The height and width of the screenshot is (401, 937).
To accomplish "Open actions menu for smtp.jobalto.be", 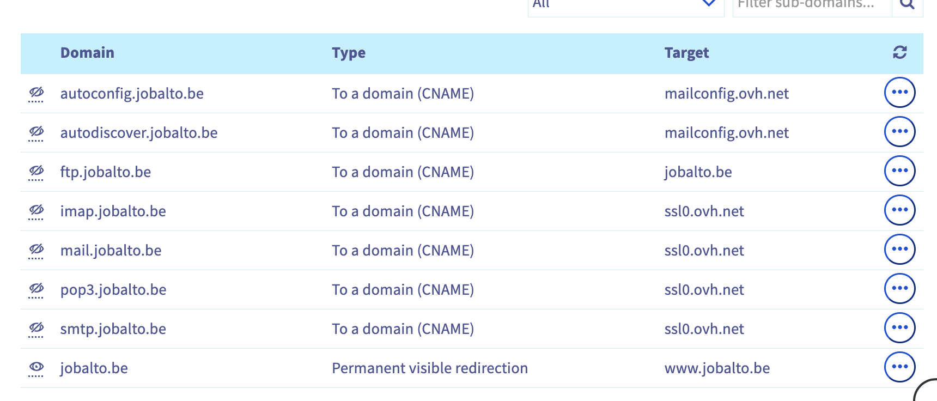I will pos(899,328).
